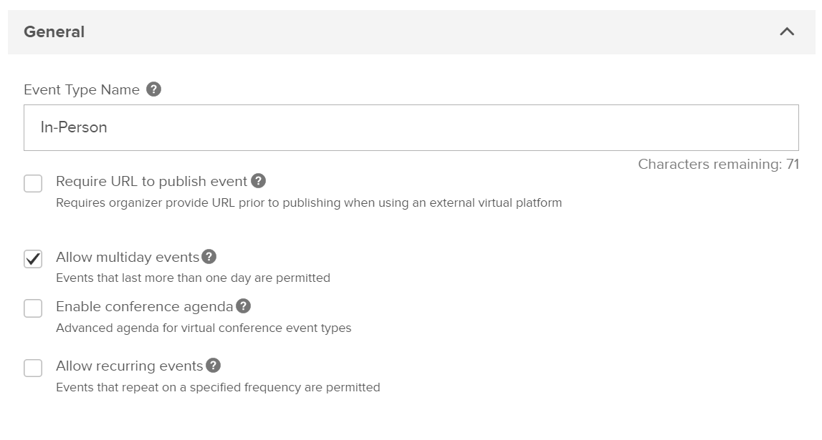Show help for Require URL to publish event
Screen dimensions: 822x440
(259, 181)
